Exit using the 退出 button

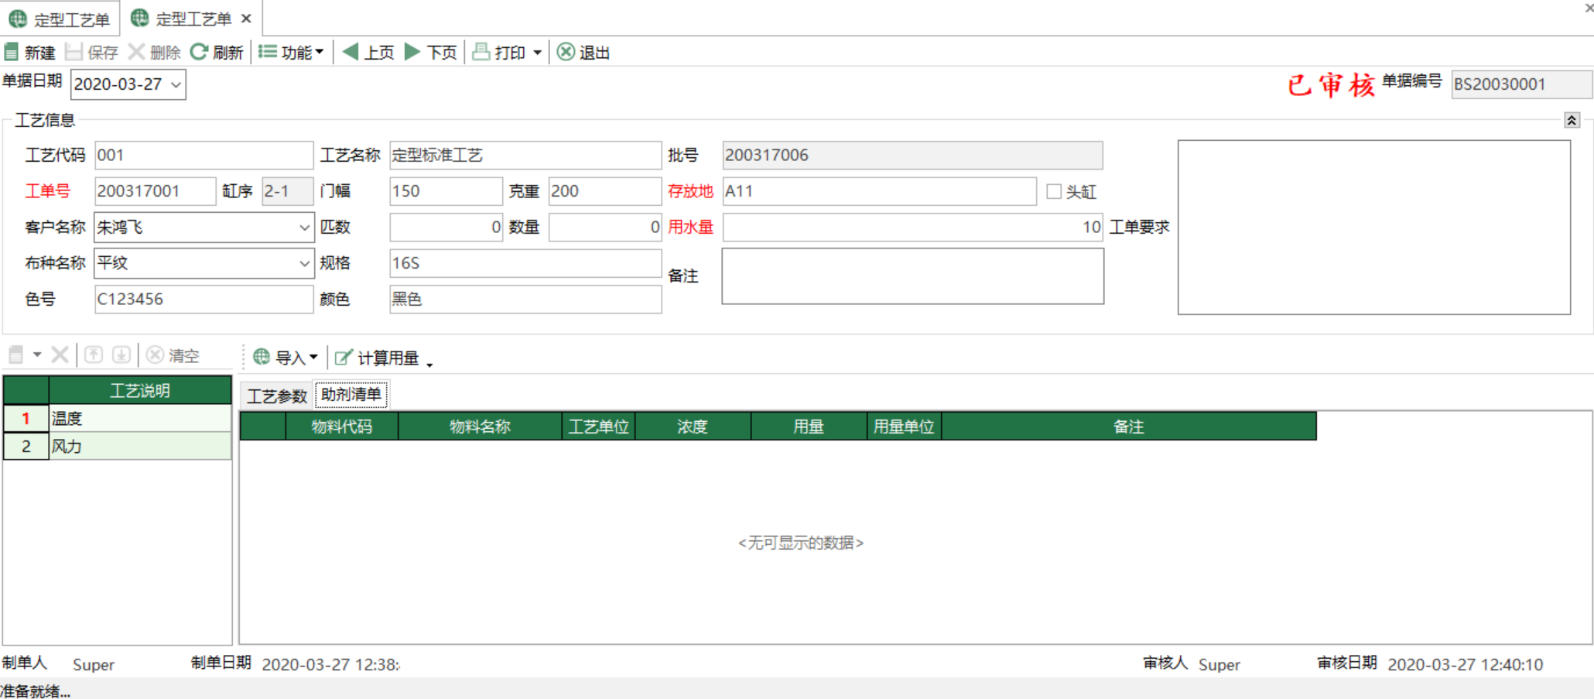tap(583, 53)
